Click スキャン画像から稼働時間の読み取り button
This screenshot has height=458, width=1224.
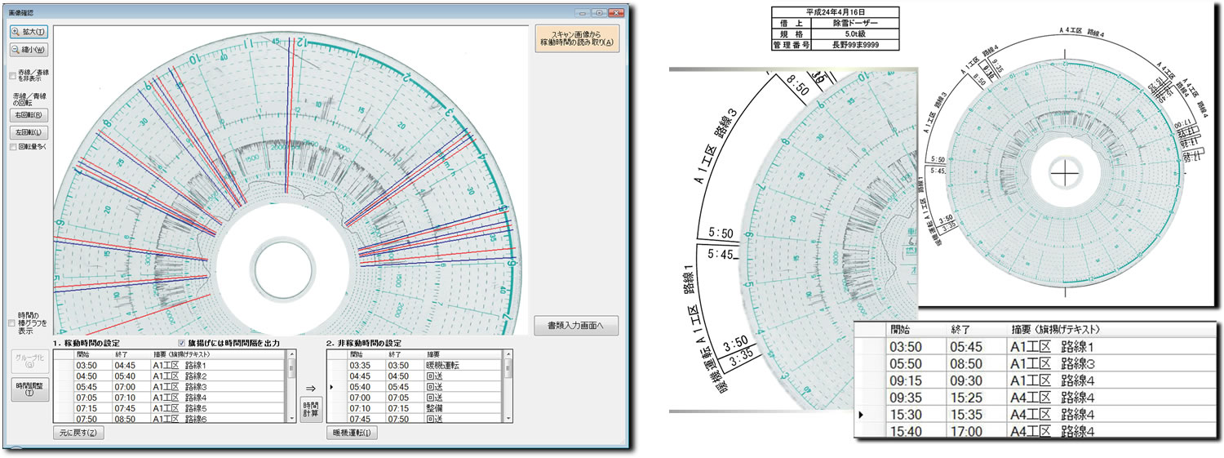click(x=576, y=38)
